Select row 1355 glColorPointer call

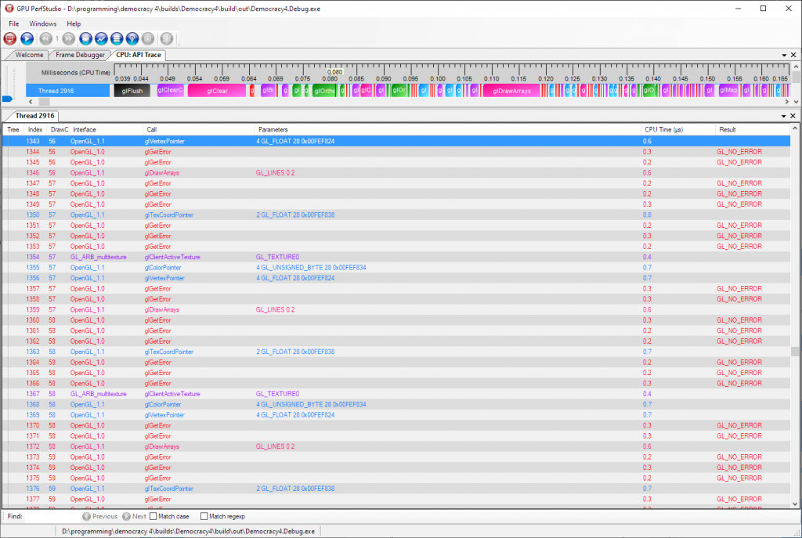click(396, 268)
